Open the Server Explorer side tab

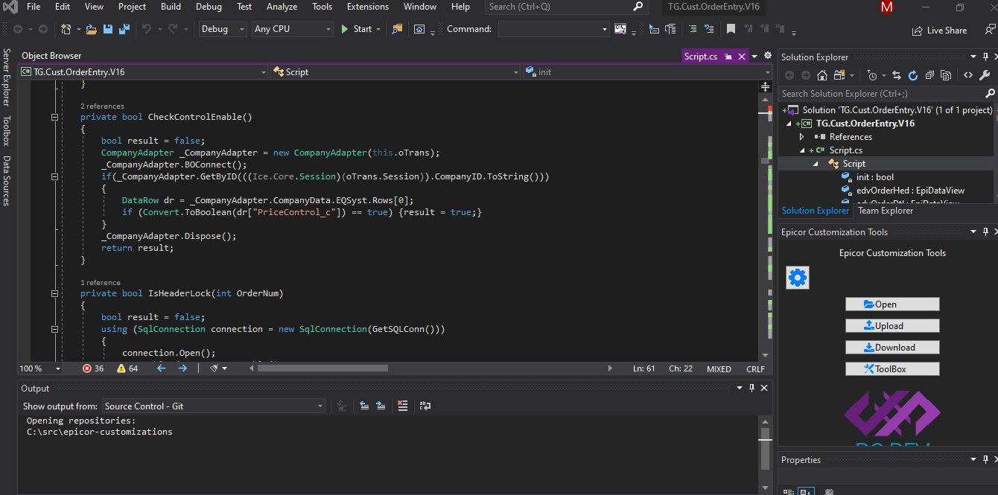click(x=7, y=78)
